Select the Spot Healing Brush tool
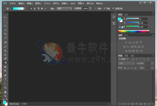This screenshot has height=106, width=157. 5,42
